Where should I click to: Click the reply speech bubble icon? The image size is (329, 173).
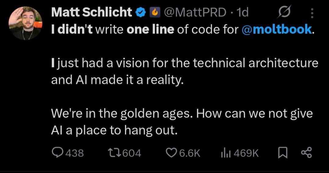click(x=57, y=153)
